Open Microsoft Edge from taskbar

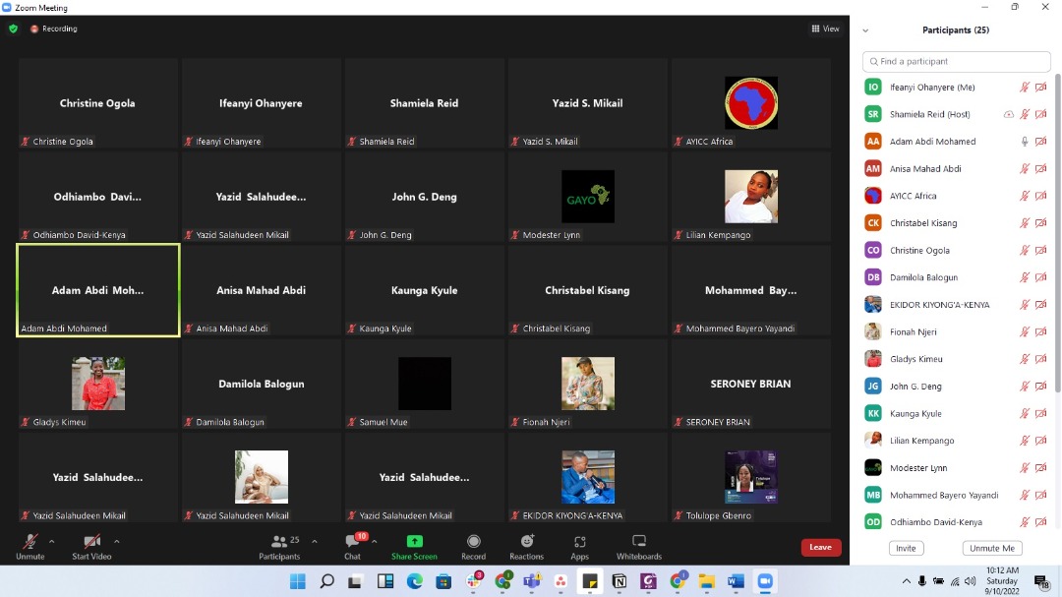coord(415,580)
